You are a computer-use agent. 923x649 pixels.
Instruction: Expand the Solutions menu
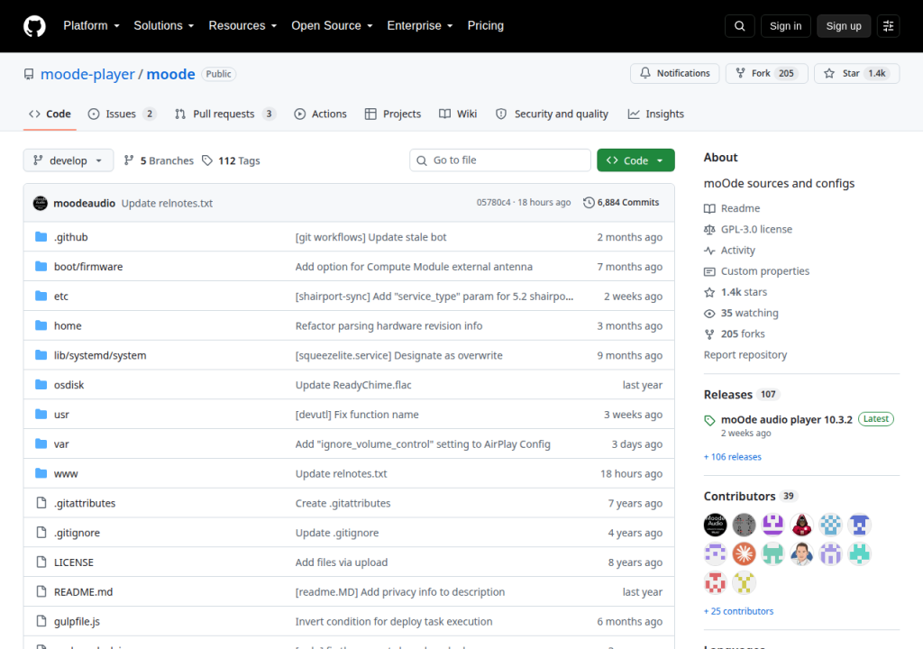pyautogui.click(x=164, y=26)
